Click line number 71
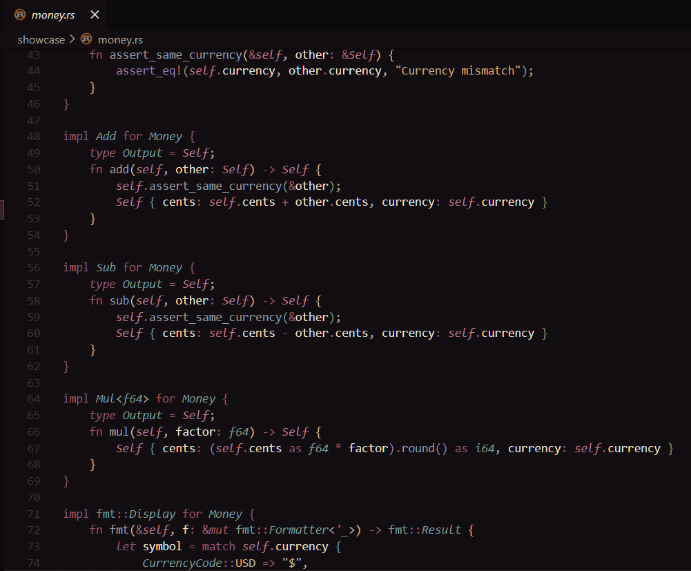This screenshot has width=691, height=571. [x=34, y=514]
